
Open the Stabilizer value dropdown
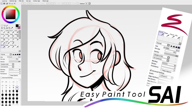tap(90, 3)
